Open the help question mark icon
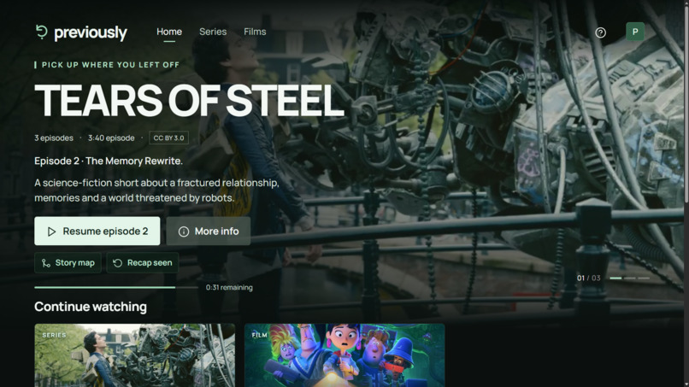 pyautogui.click(x=600, y=32)
